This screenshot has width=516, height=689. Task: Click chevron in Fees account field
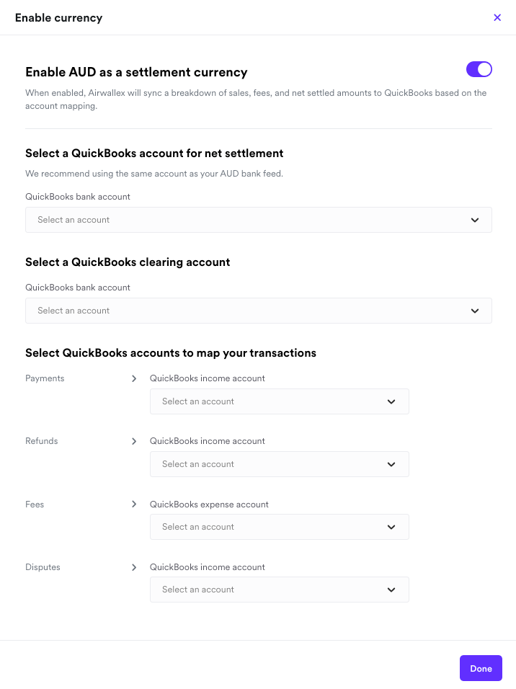pyautogui.click(x=391, y=527)
